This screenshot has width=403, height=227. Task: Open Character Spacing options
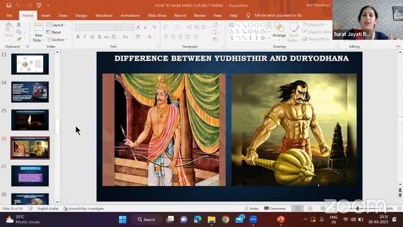click(x=114, y=37)
